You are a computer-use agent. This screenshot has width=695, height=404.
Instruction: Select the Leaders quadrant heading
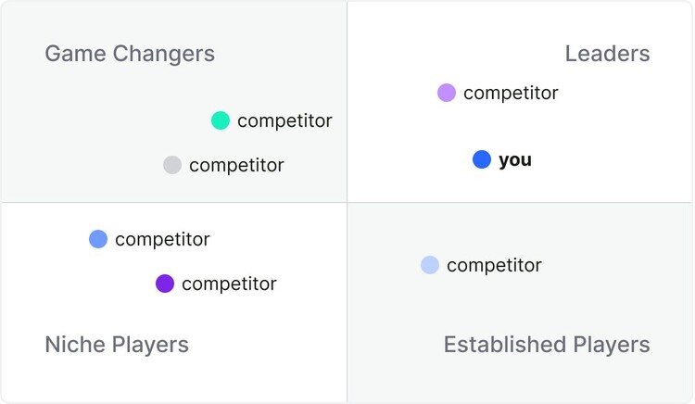tap(607, 54)
